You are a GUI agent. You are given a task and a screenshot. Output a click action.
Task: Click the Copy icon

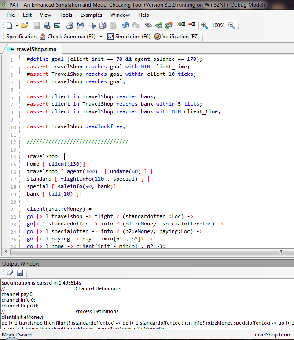pyautogui.click(x=103, y=26)
